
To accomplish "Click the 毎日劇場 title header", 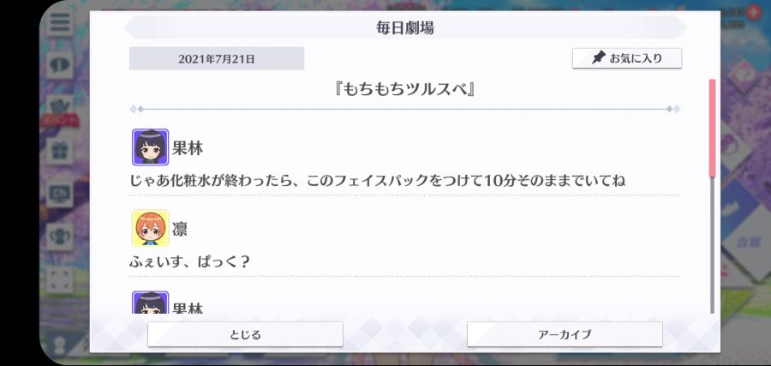I will [404, 28].
